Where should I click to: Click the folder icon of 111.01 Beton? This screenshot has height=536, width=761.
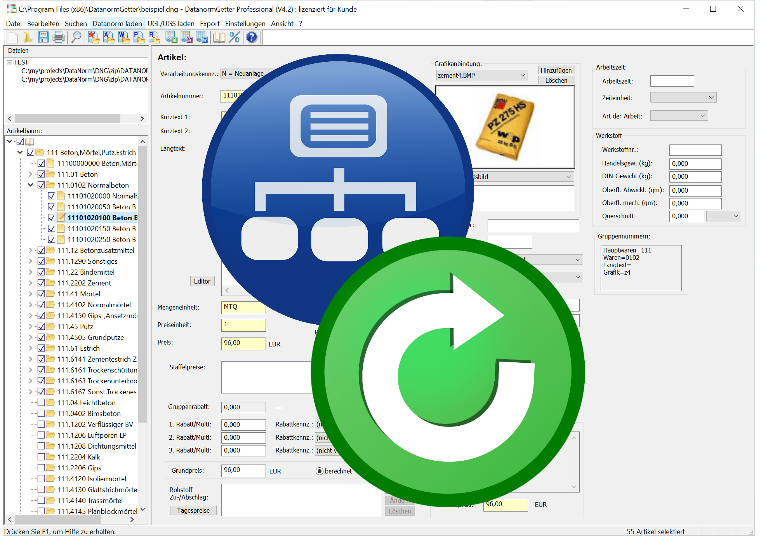(x=50, y=174)
